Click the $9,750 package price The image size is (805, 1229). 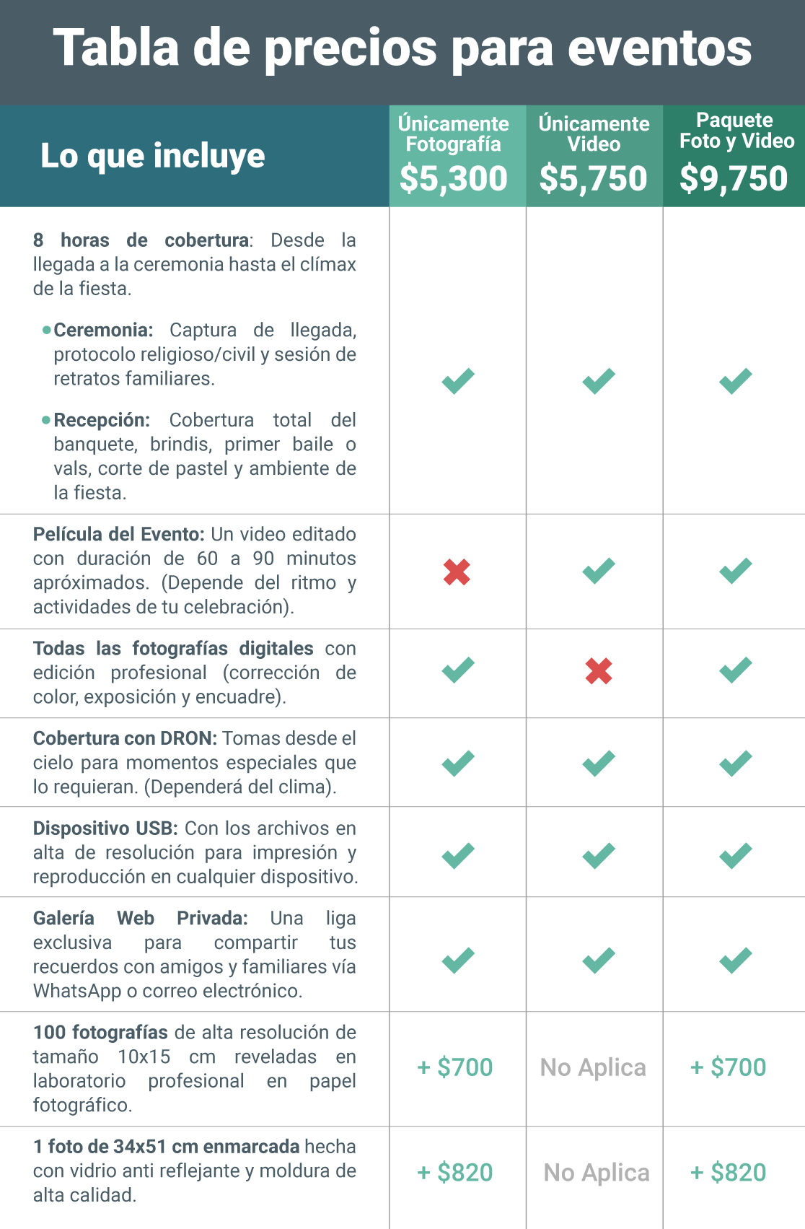[734, 178]
